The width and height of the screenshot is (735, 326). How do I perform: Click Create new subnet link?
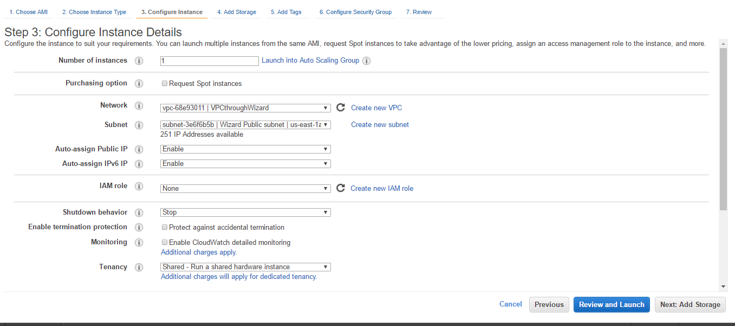click(x=380, y=124)
